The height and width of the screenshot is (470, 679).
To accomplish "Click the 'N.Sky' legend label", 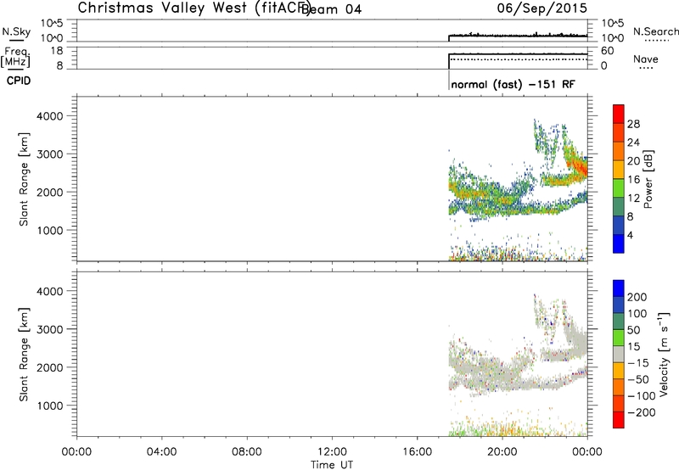I will (16, 31).
